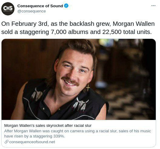Click "7,000 albums" in the tweet text
160x149 pixels.
click(x=69, y=32)
